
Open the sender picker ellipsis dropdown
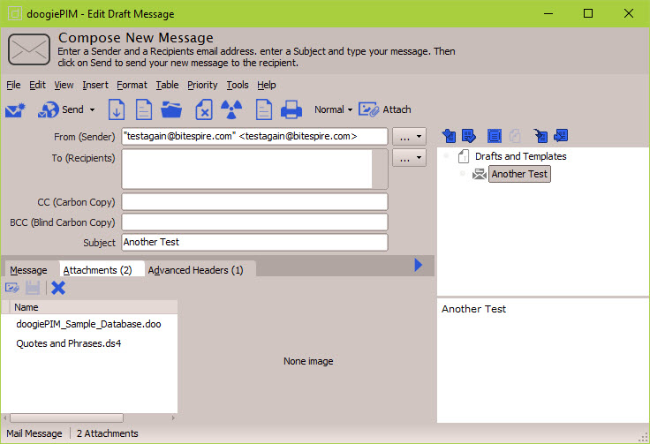click(x=409, y=136)
